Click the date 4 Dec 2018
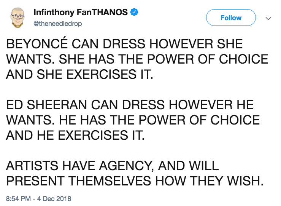 tap(54, 199)
